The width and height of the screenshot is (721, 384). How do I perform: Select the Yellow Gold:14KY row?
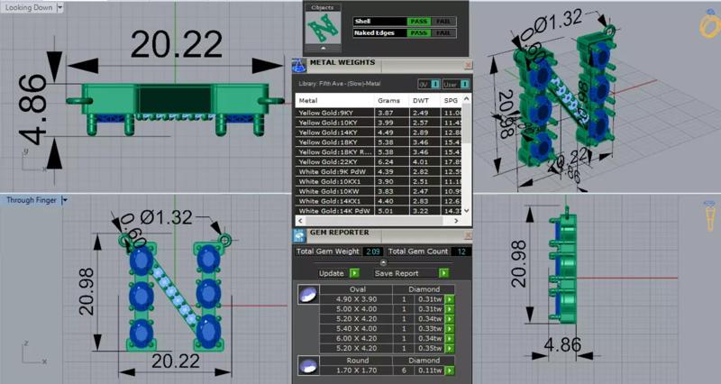(x=379, y=133)
